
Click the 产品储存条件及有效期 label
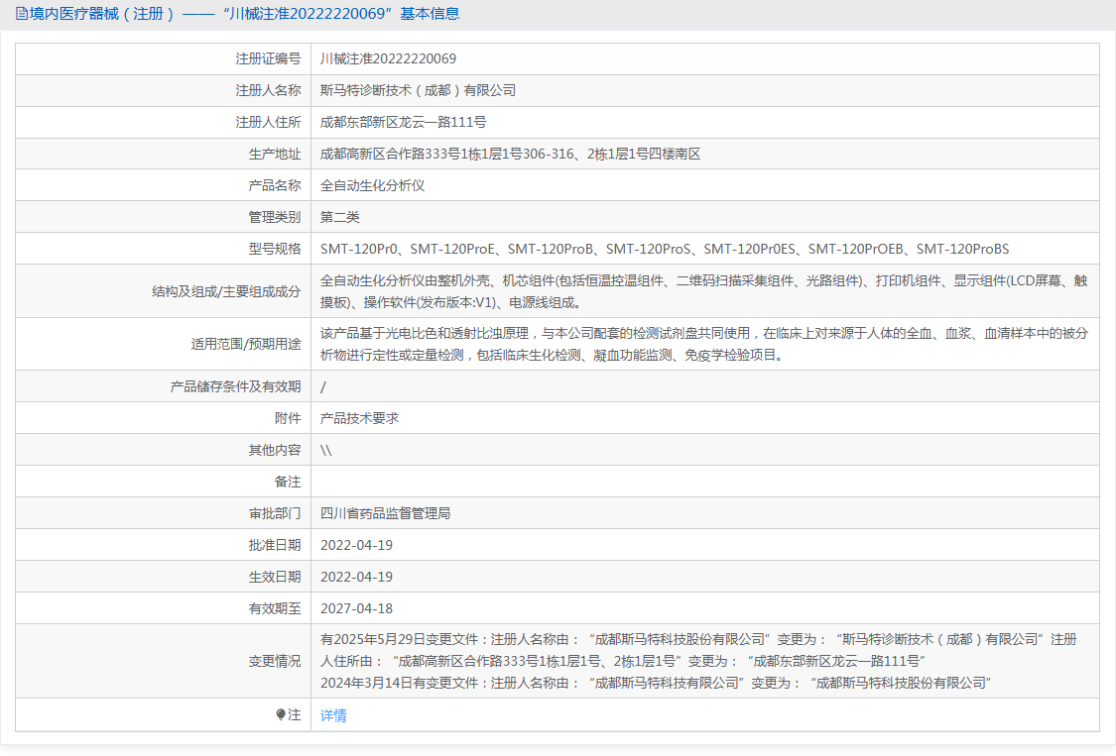[235, 386]
